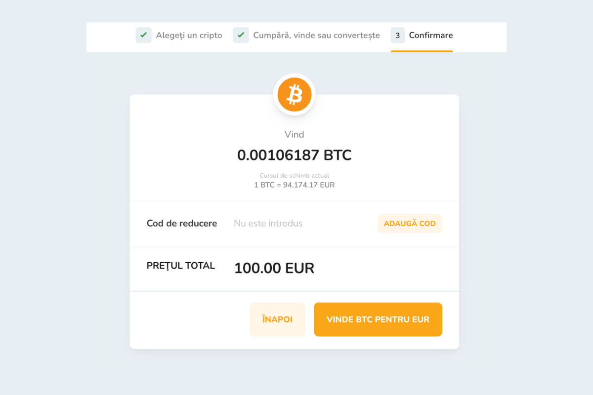
Task: Confirm with 'VINDE BTC PENTRU EUR'
Action: click(x=378, y=319)
